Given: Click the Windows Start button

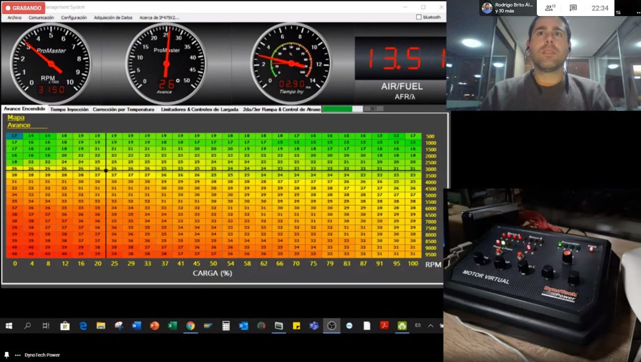Looking at the screenshot, I should coord(9,326).
